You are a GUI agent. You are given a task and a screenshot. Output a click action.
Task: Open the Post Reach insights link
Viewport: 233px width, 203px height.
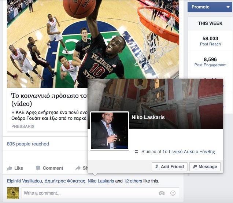(x=210, y=44)
